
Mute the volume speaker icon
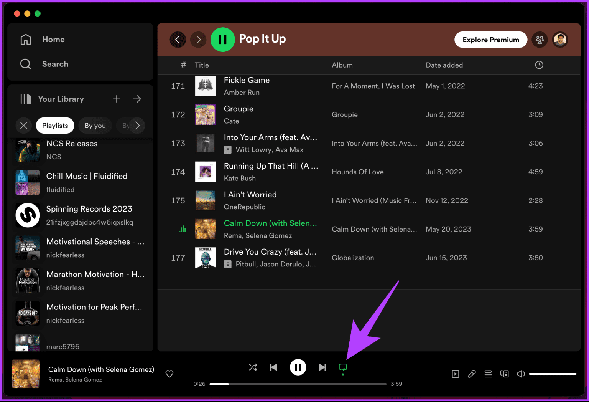pos(521,374)
